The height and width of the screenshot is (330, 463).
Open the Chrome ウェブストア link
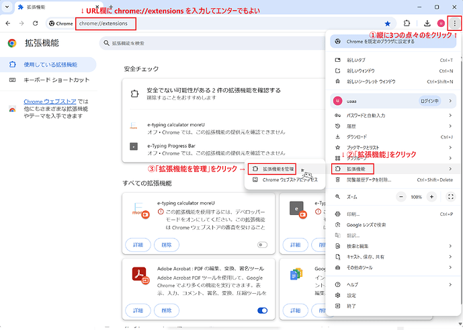click(50, 101)
